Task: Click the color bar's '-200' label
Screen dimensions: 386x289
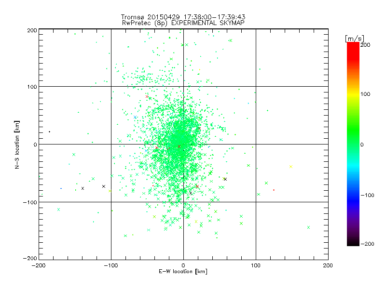Action: click(367, 244)
